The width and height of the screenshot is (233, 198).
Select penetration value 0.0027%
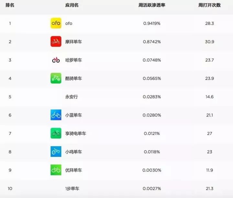tap(152, 189)
